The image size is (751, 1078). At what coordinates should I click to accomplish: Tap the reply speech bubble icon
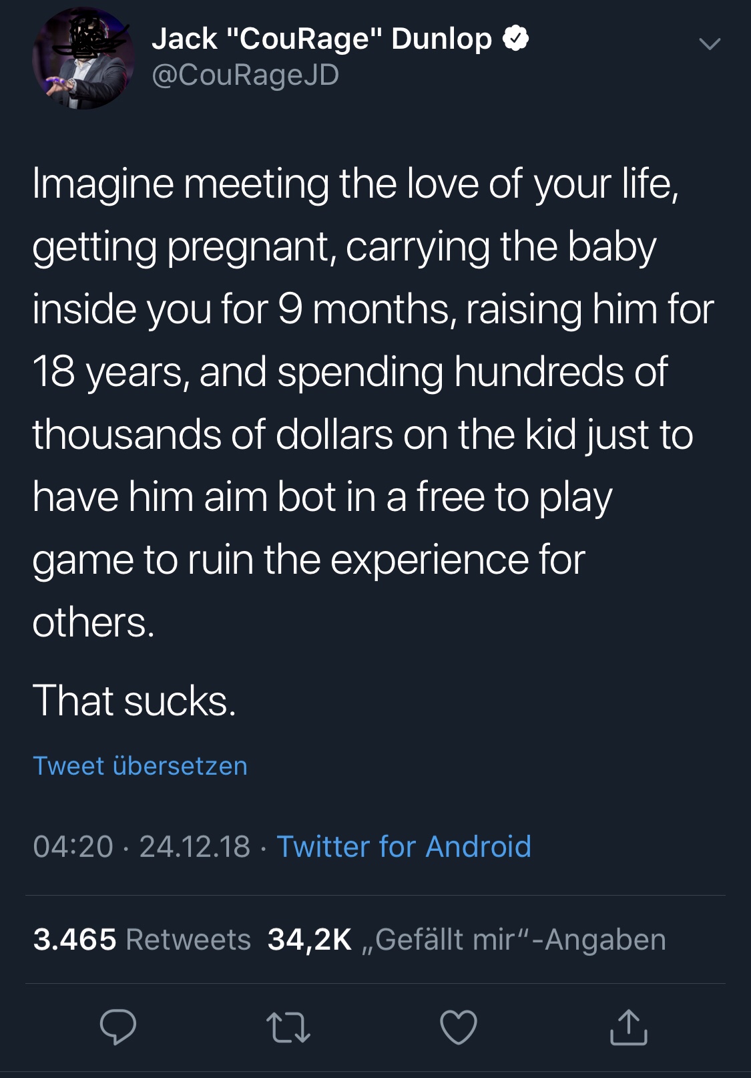point(118,1027)
